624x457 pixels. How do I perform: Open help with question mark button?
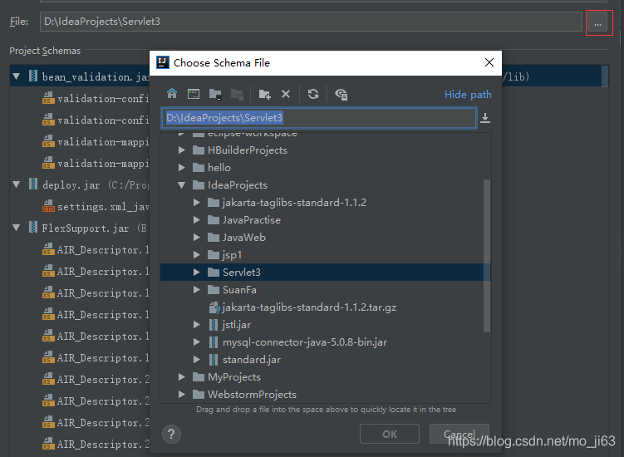coord(171,435)
